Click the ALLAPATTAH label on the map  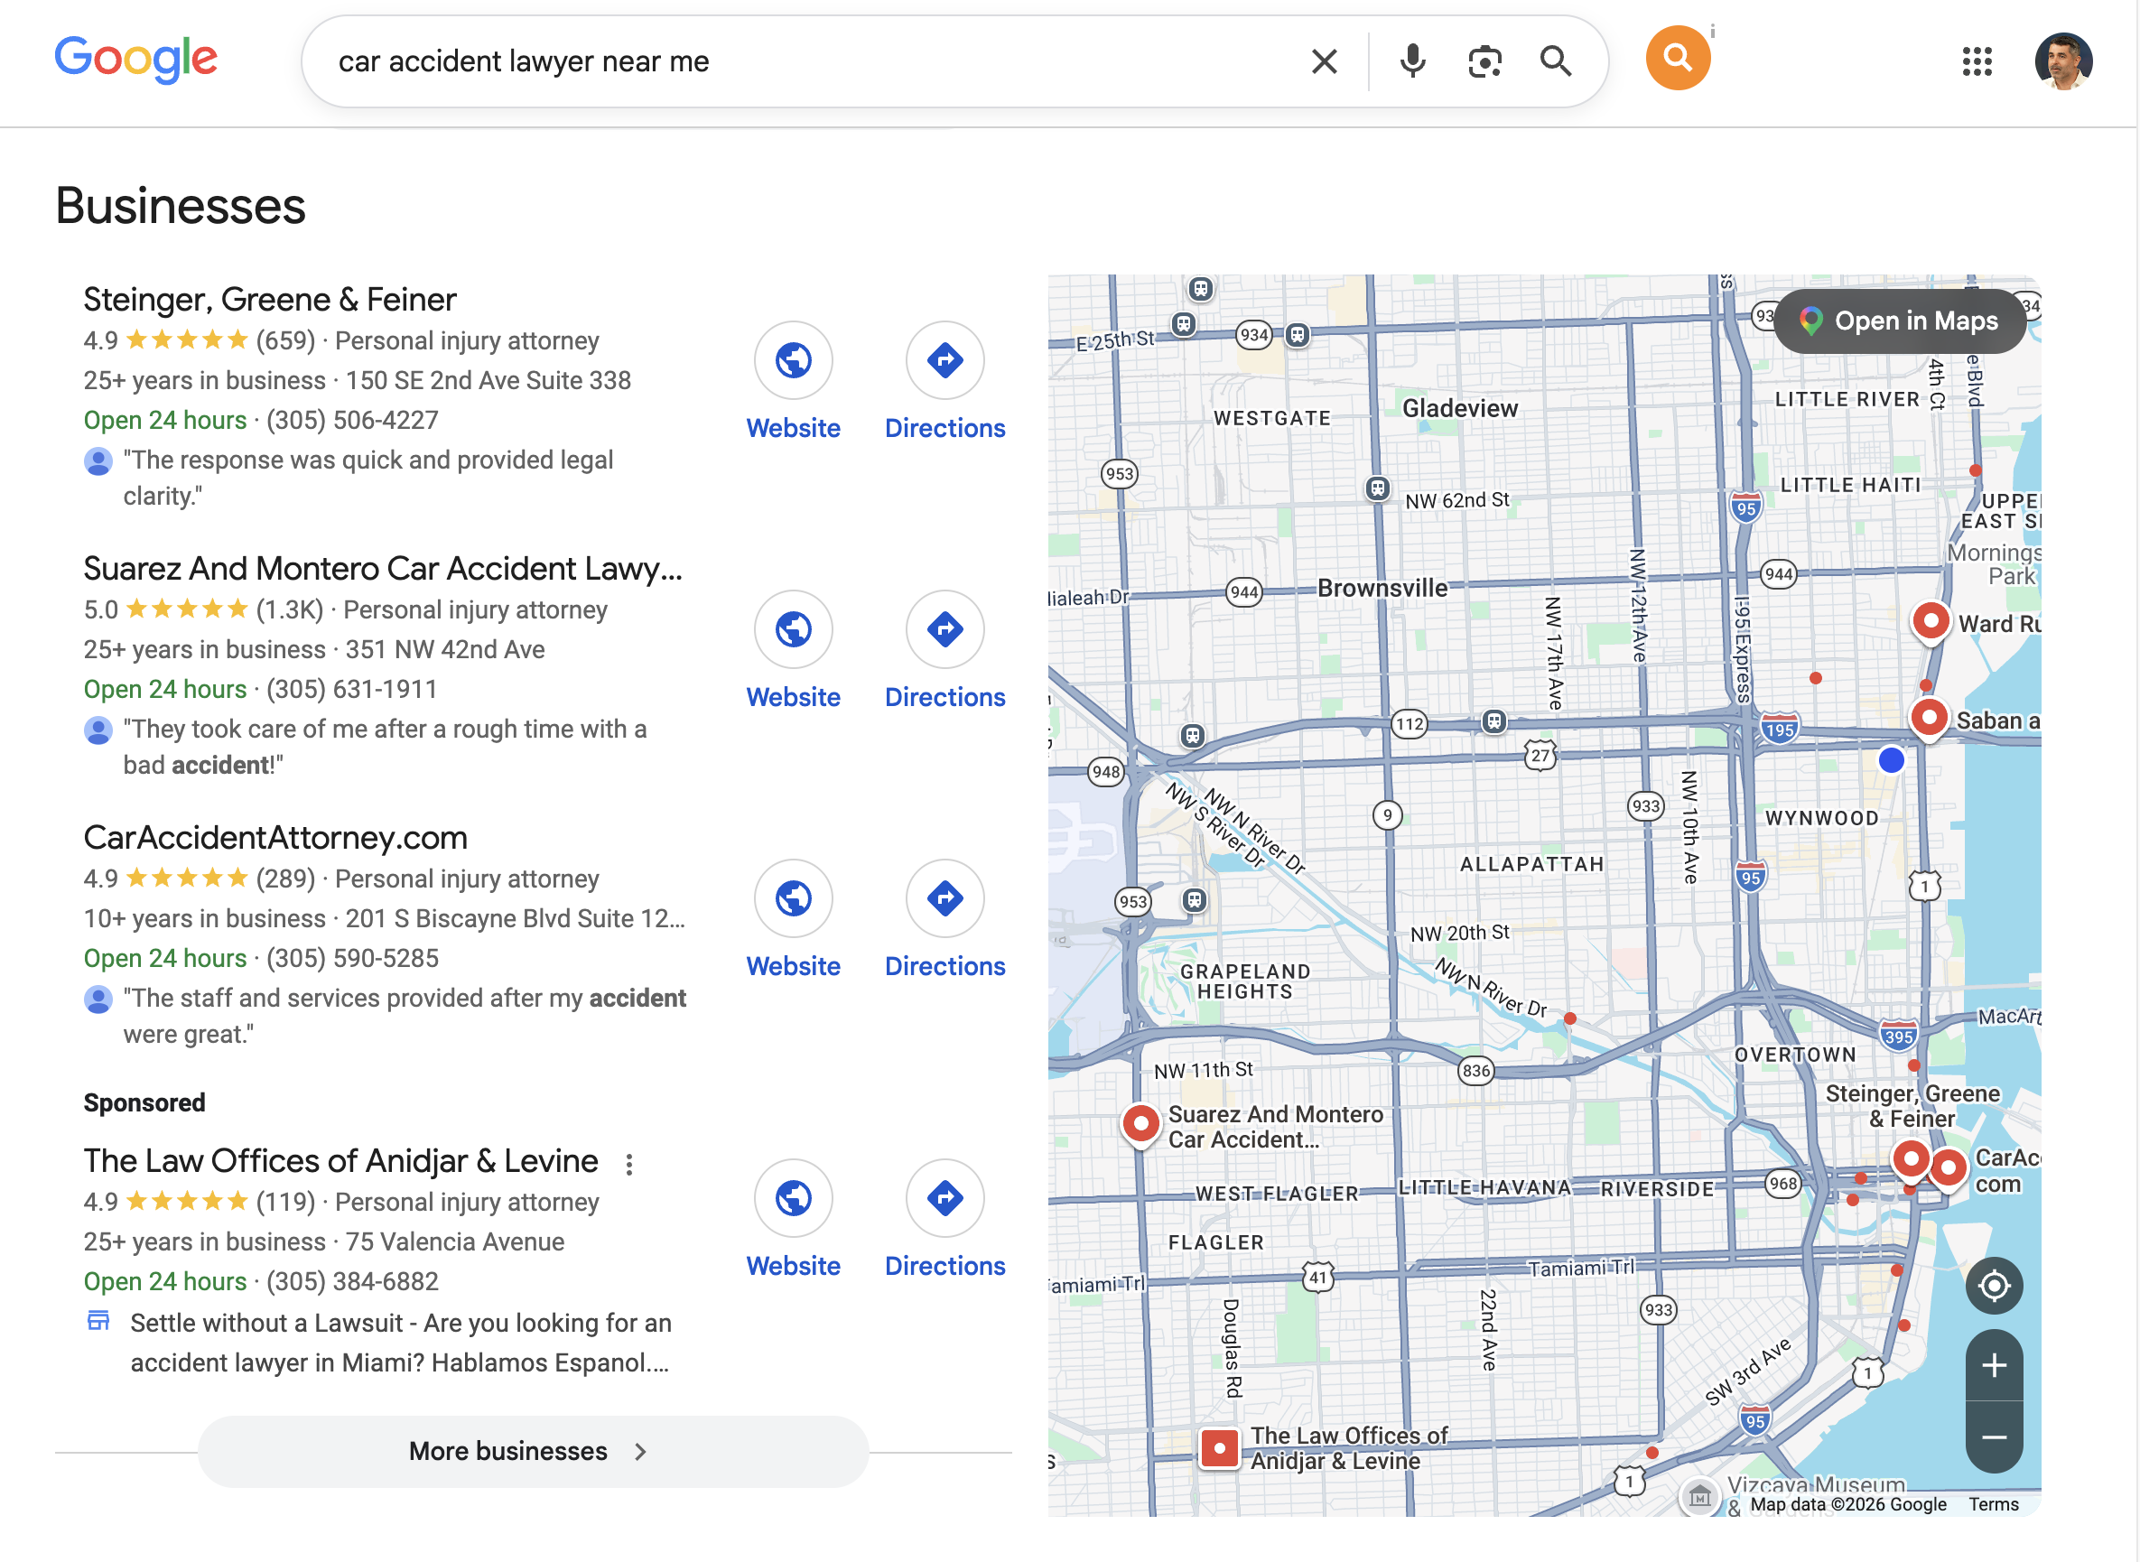(x=1532, y=864)
